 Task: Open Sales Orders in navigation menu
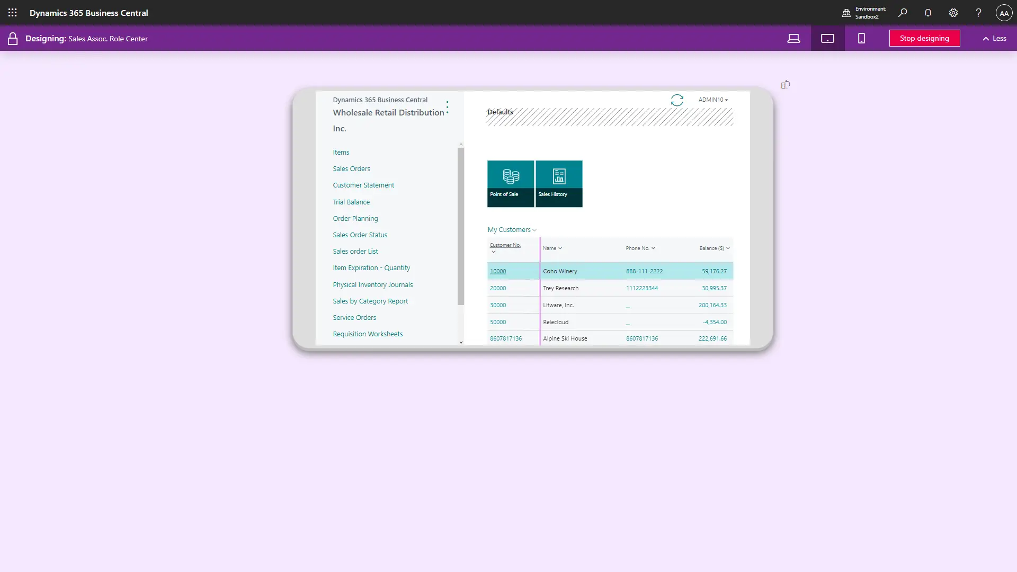point(351,168)
